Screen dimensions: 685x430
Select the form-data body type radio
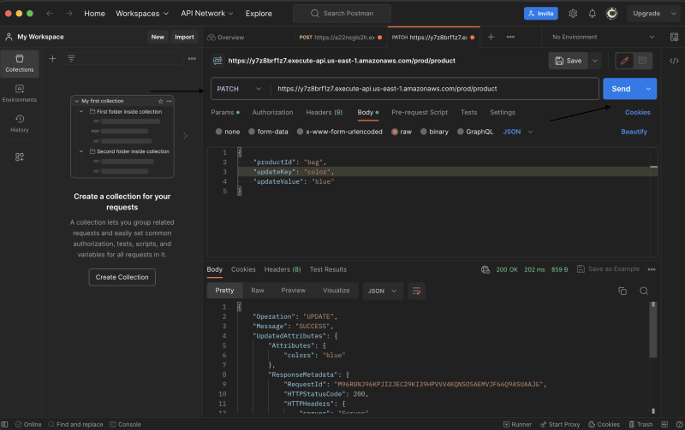252,132
